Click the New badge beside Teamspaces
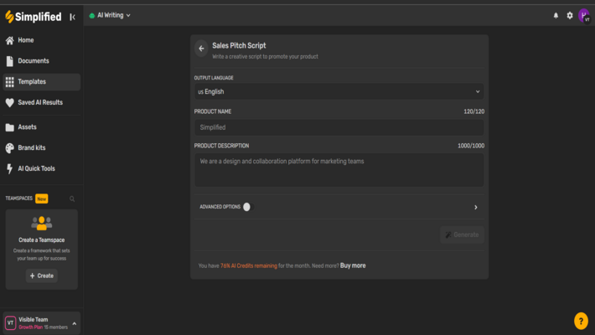Image resolution: width=595 pixels, height=335 pixels. click(42, 198)
